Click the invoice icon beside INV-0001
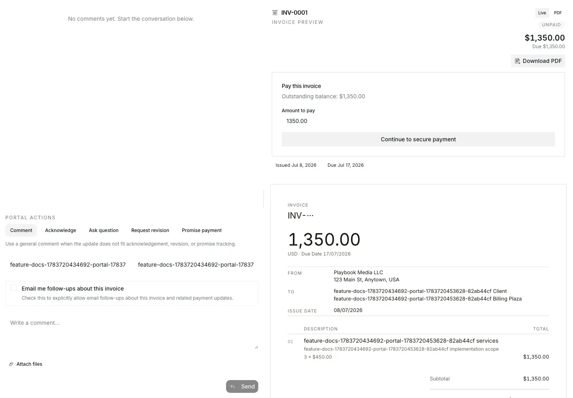The width and height of the screenshot is (573, 398). (x=275, y=13)
